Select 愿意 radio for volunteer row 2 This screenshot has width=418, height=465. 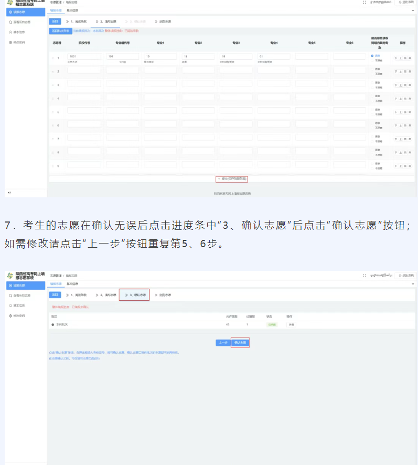pos(372,69)
